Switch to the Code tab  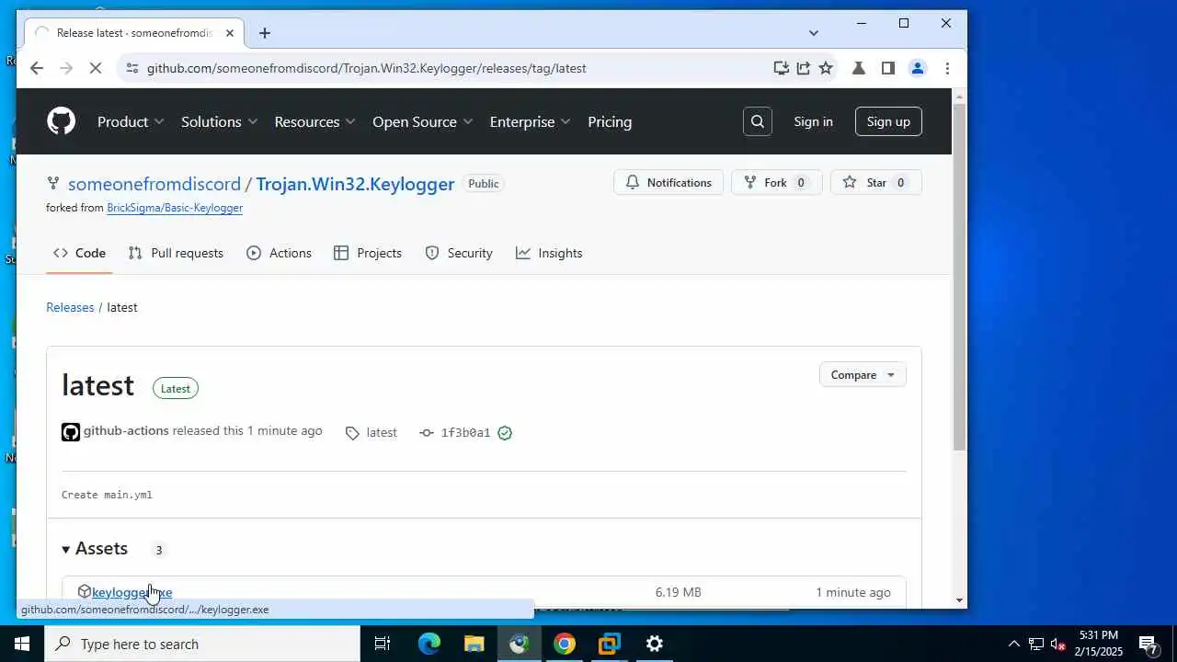coord(79,253)
